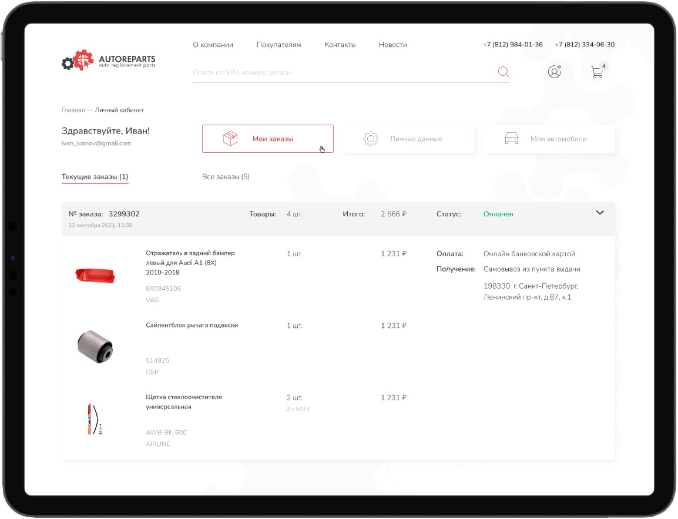Click Личный кабинет in the breadcrumb
This screenshot has height=519, width=678.
click(119, 111)
